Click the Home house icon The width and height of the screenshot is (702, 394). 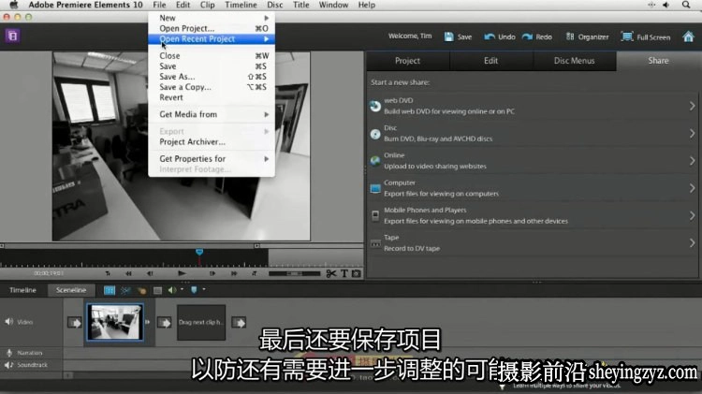[688, 36]
